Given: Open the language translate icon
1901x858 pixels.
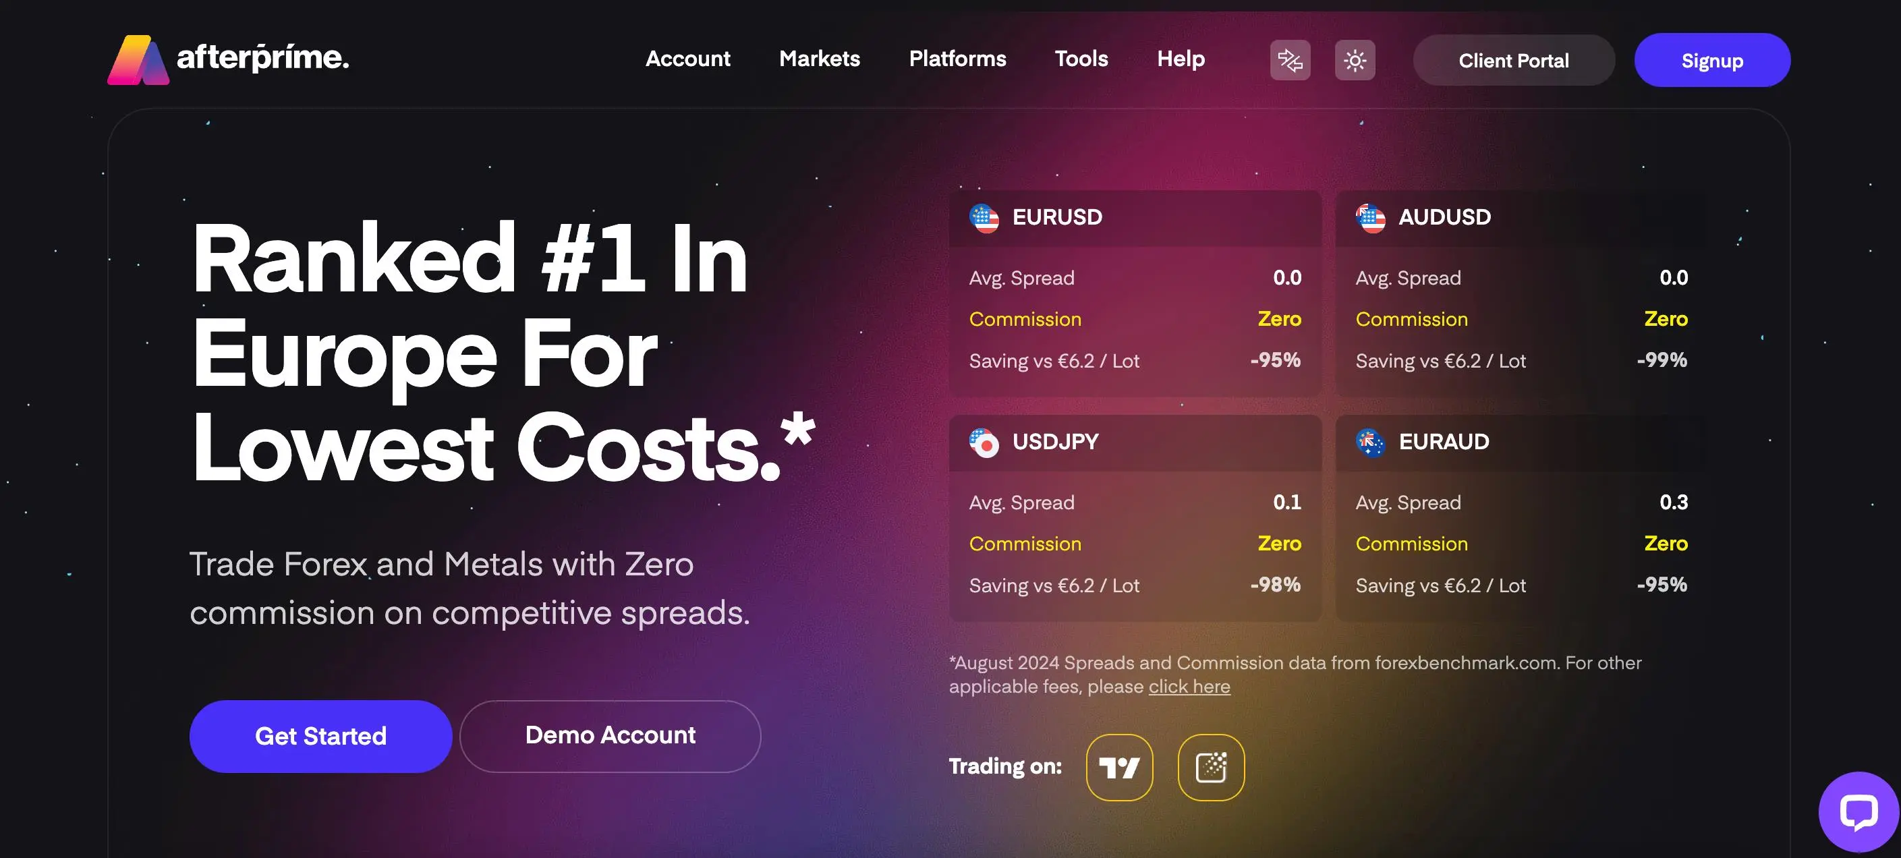Looking at the screenshot, I should [x=1290, y=60].
